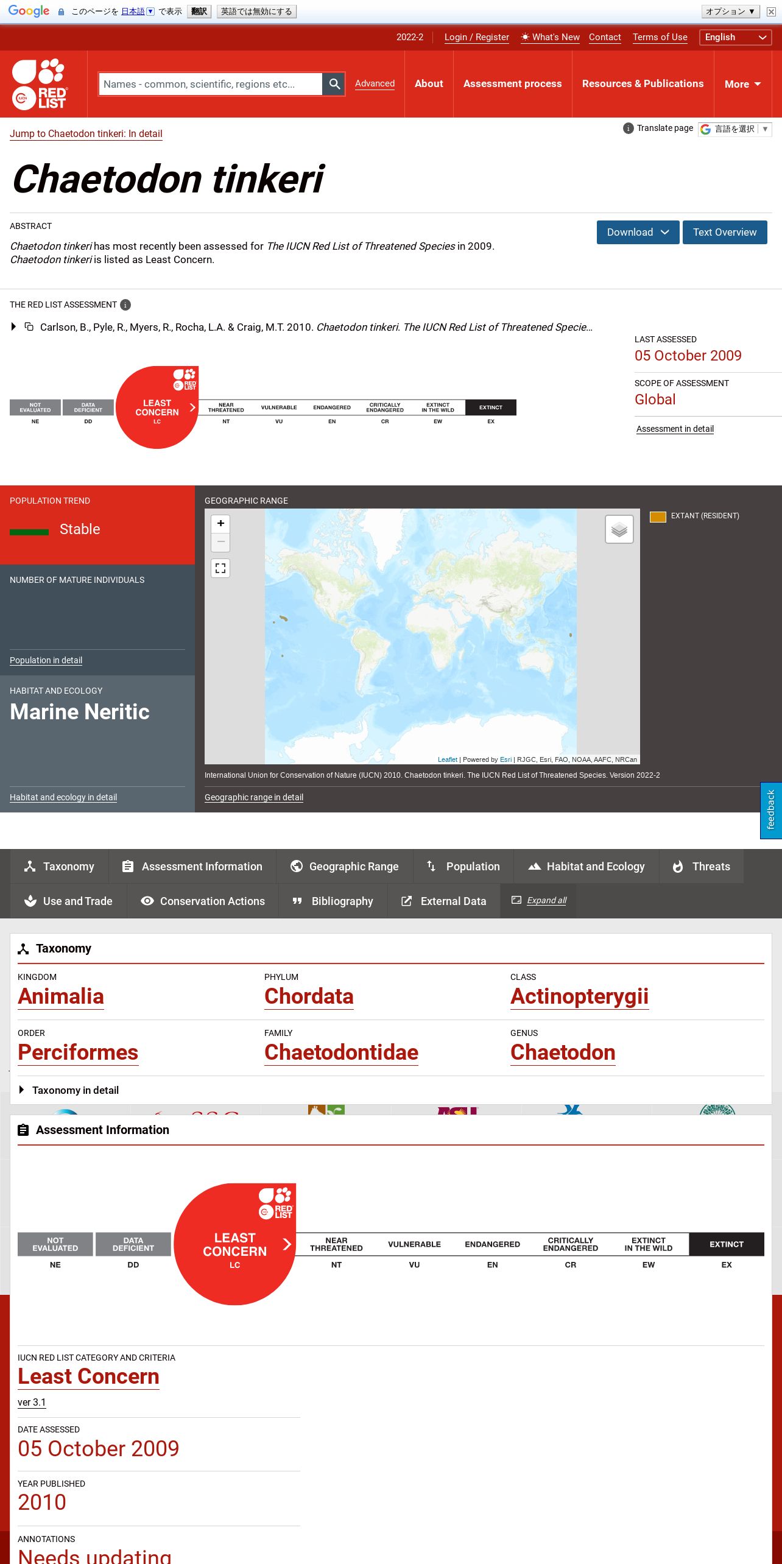
Task: Click Login / Register link
Action: [x=476, y=37]
